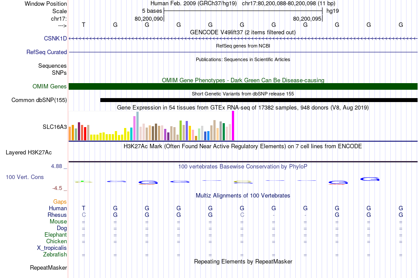The width and height of the screenshot is (418, 278).
Task: Open the RefSeq genes from NCBI title
Action: pyautogui.click(x=243, y=46)
